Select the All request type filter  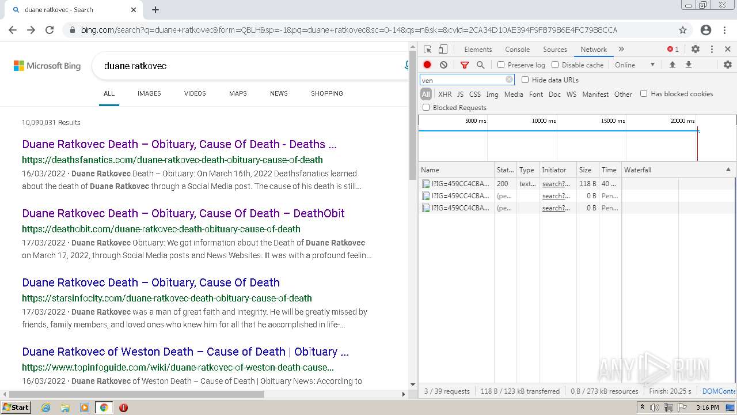tap(426, 94)
